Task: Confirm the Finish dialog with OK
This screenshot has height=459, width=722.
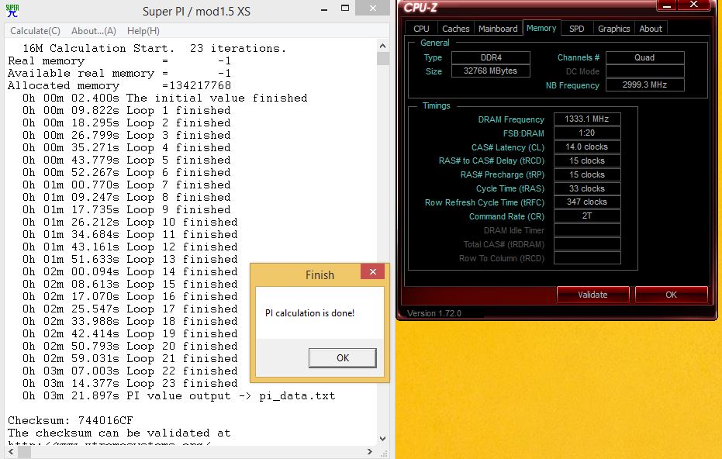Action: click(x=343, y=357)
